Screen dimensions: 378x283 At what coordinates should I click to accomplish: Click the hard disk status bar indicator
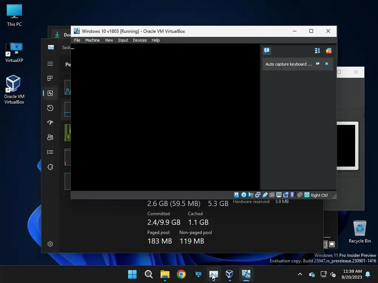pyautogui.click(x=237, y=195)
